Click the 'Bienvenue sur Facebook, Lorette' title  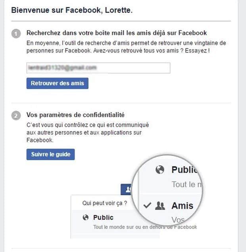point(72,10)
